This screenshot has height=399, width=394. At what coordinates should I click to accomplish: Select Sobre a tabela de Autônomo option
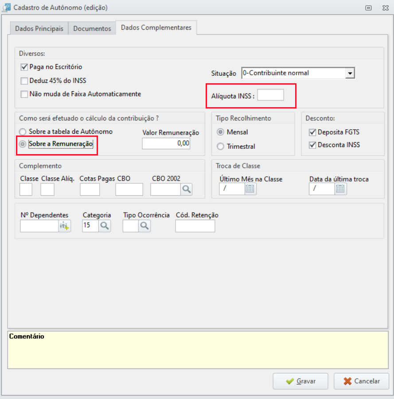(23, 132)
